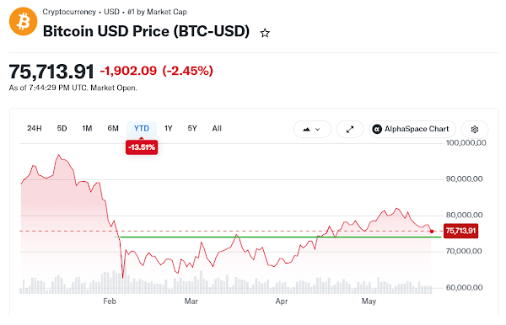Click the -13.51% YTD change badge
The image size is (506, 325).
click(x=142, y=147)
